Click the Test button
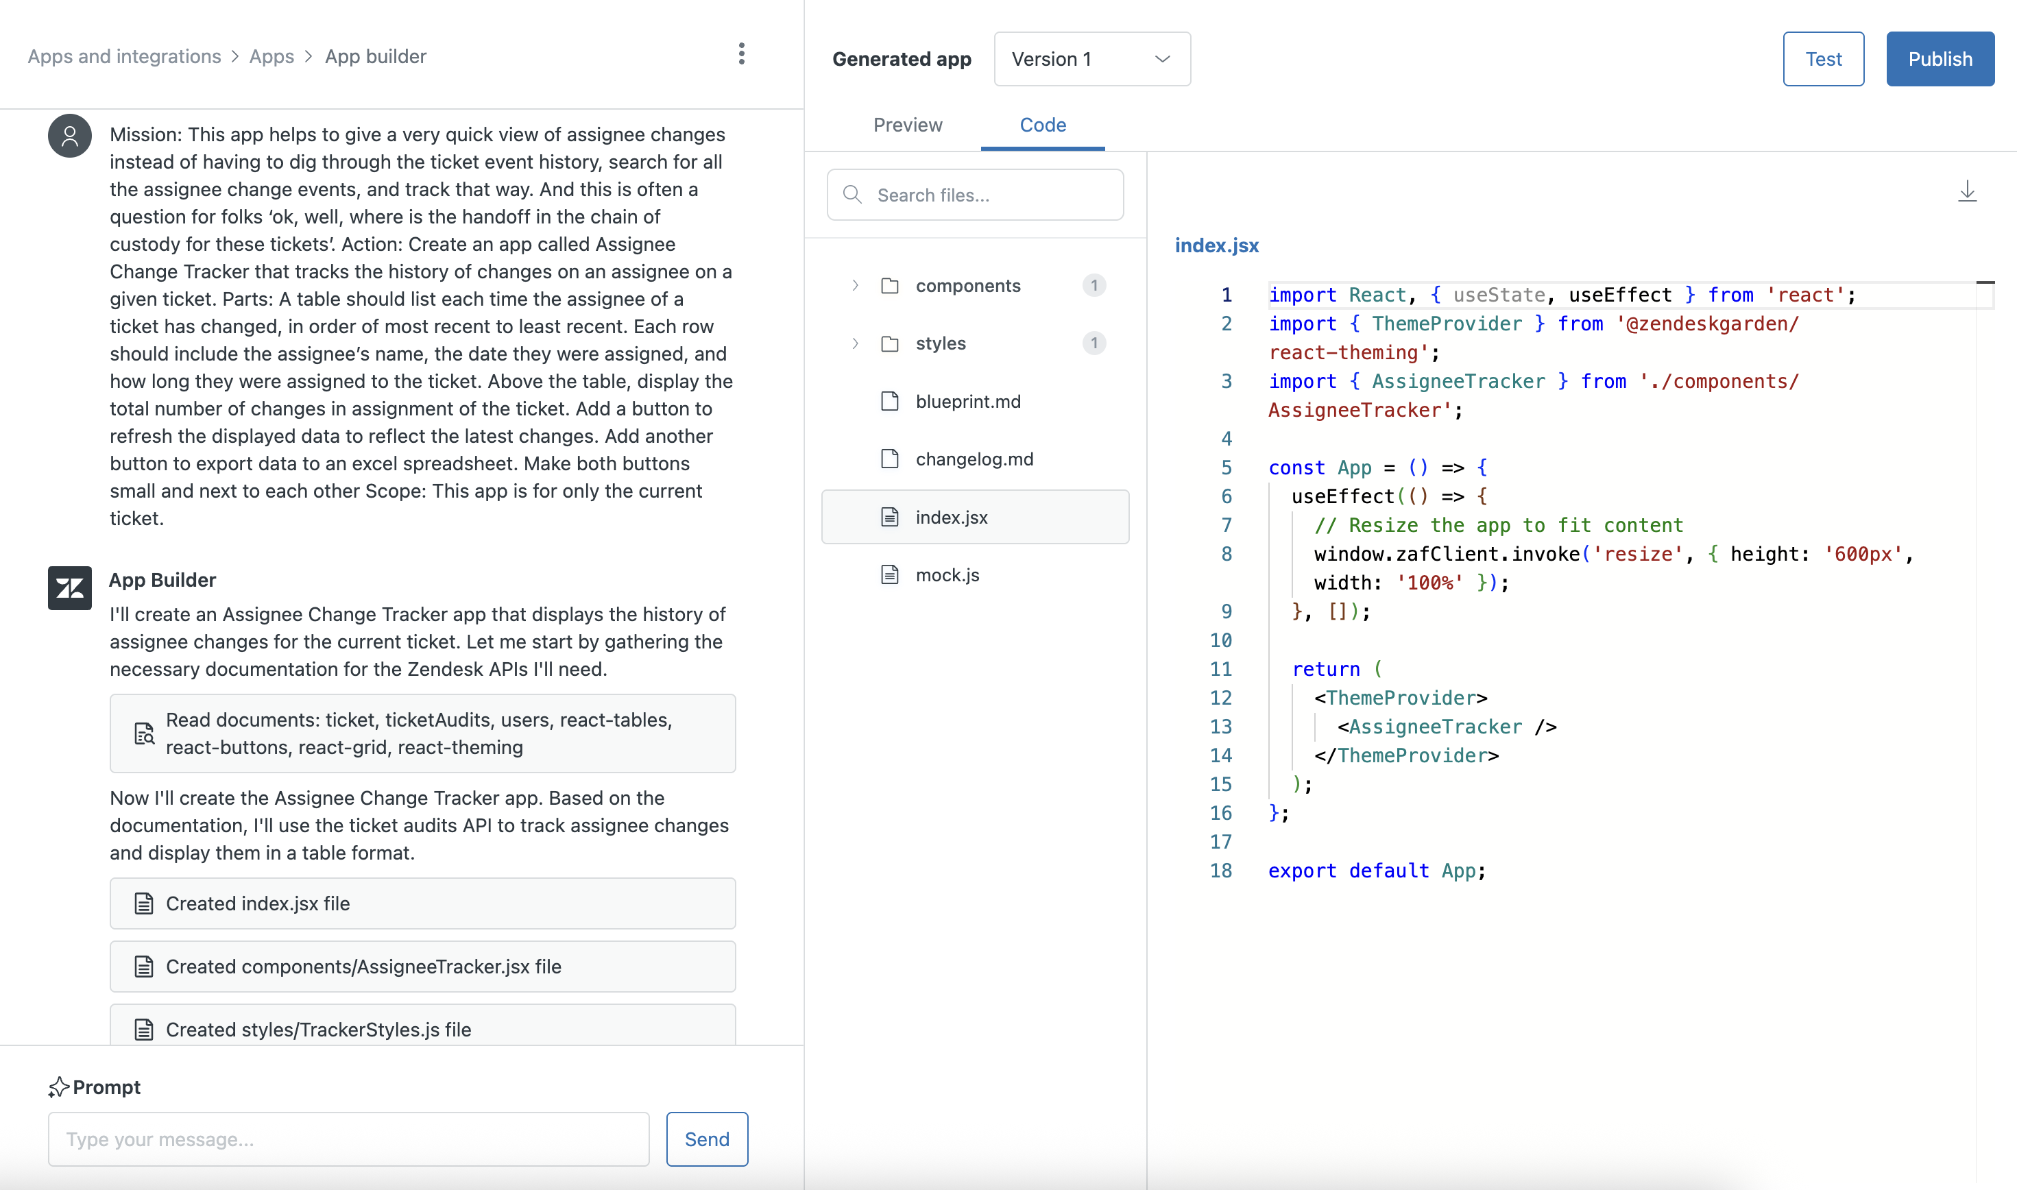 [1823, 58]
